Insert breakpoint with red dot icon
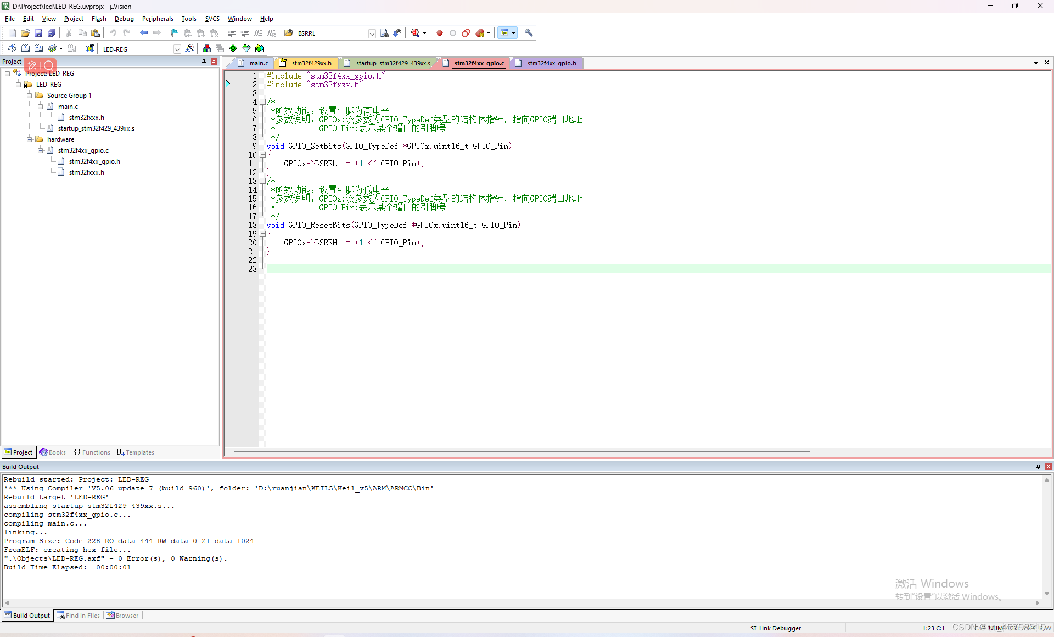1054x637 pixels. click(x=440, y=33)
